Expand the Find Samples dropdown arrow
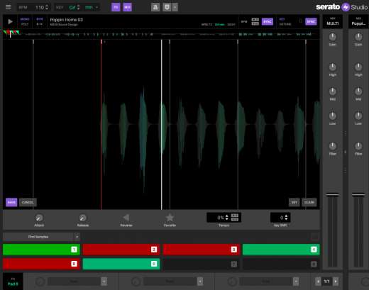 [77, 237]
